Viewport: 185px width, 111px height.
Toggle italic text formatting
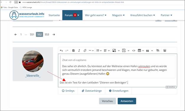coord(79,50)
